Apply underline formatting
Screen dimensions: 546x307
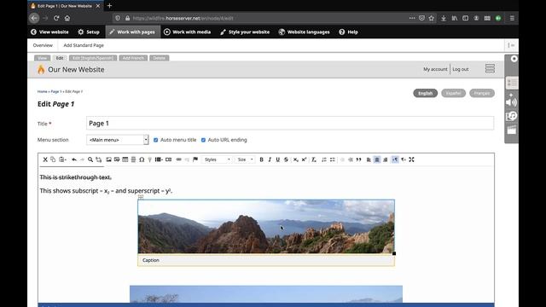277,159
